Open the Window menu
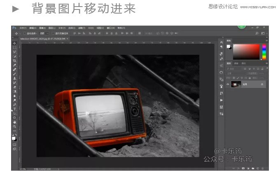Image resolution: width=280 pixels, height=172 pixels. (x=111, y=28)
